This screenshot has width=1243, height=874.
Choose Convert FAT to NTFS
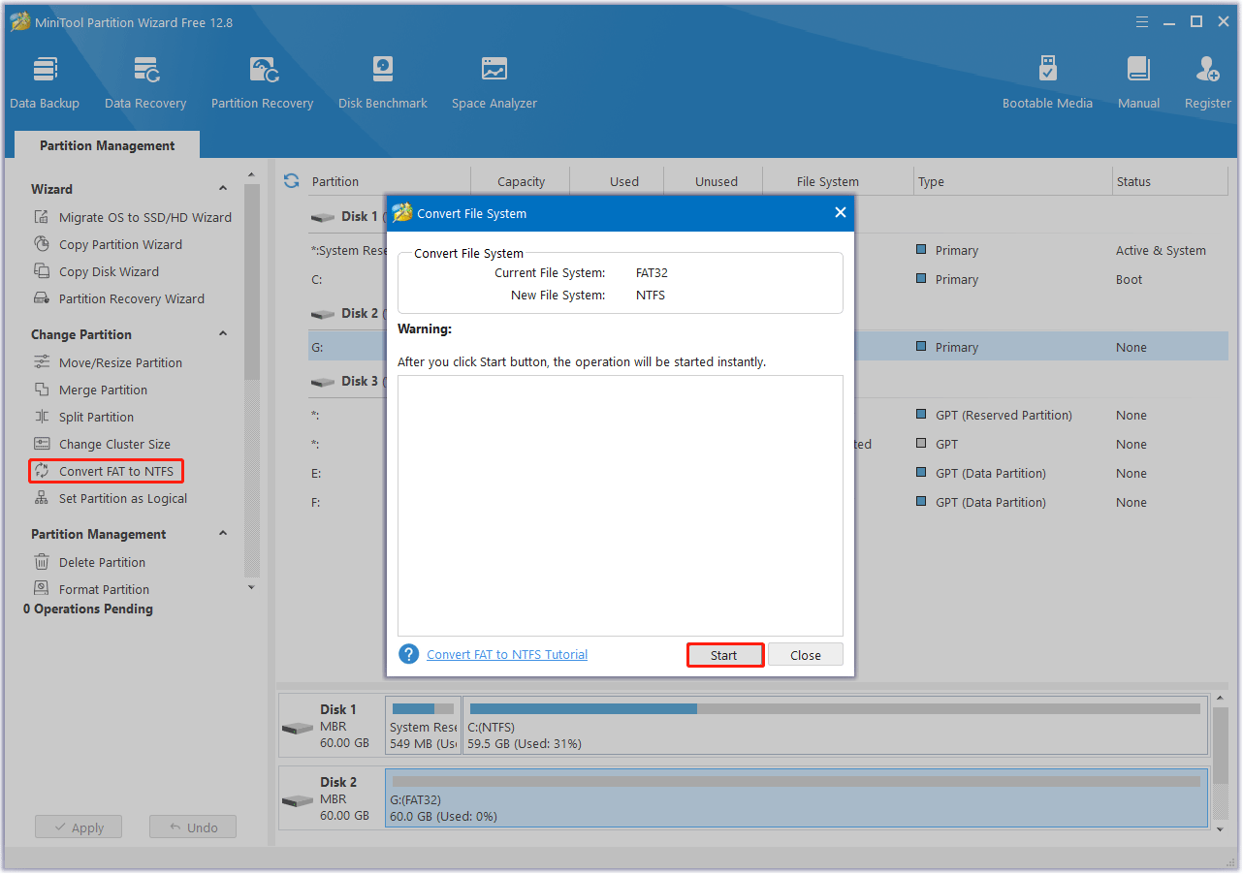[x=106, y=471]
